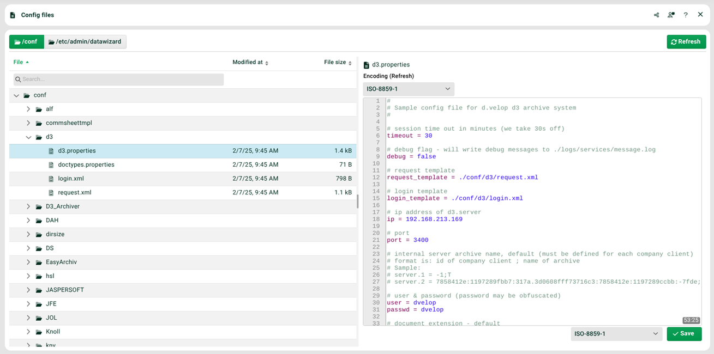
Task: Expand the dirsize folder
Action: [x=28, y=234]
